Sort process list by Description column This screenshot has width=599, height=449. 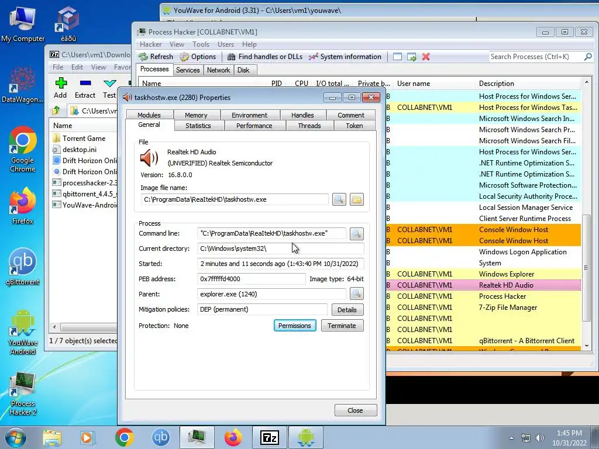coord(529,83)
